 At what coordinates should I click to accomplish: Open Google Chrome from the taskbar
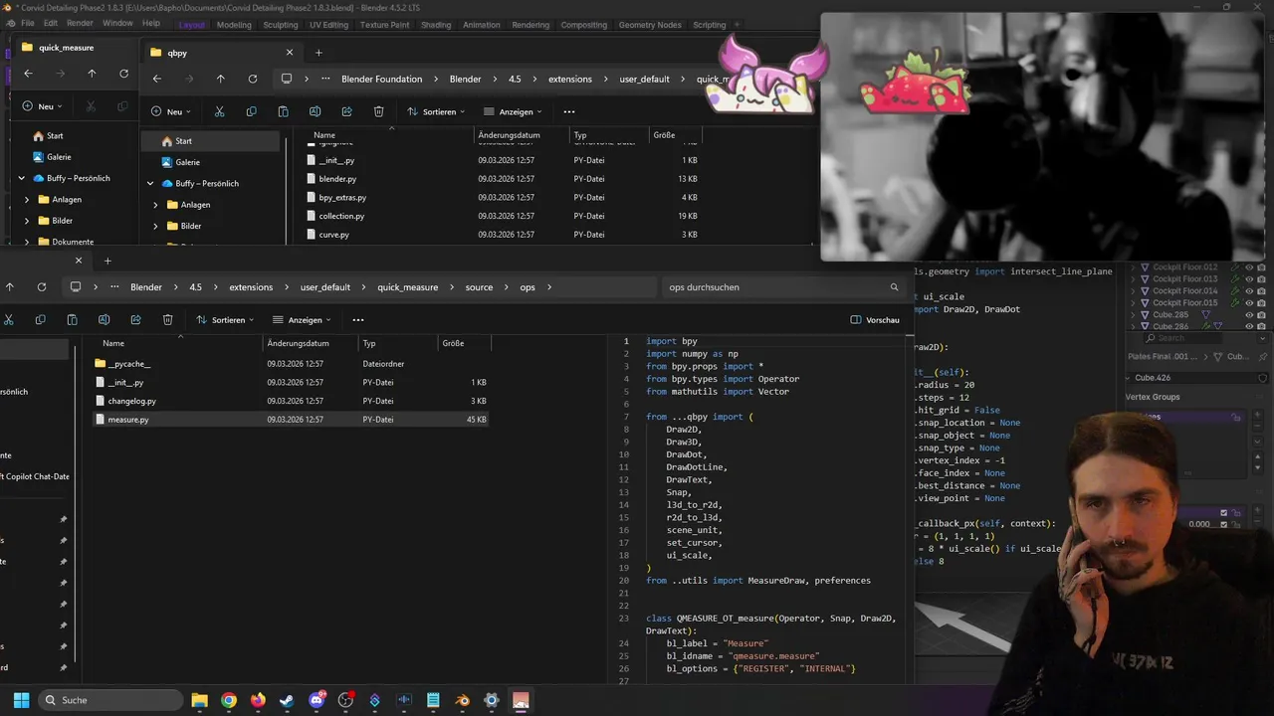tap(229, 700)
